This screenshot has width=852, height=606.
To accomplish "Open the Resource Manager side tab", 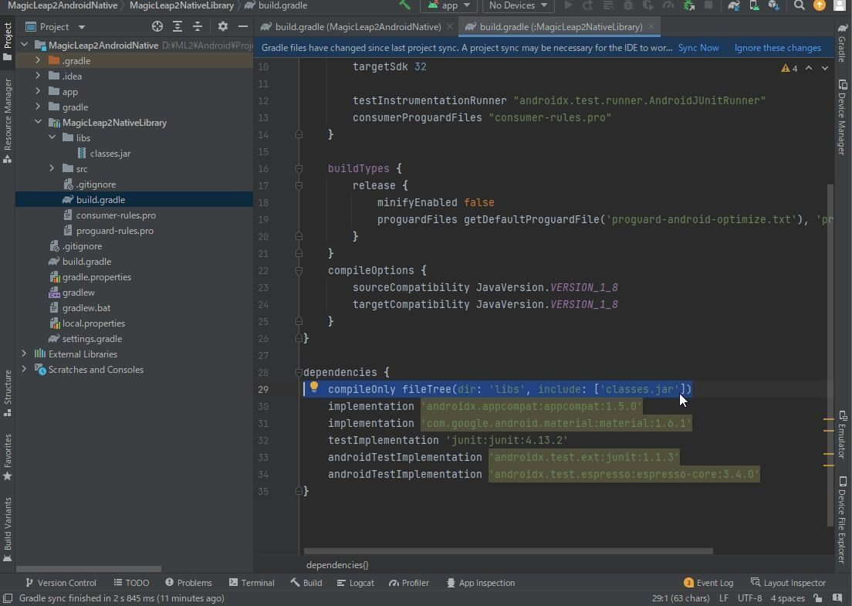I will coord(8,120).
